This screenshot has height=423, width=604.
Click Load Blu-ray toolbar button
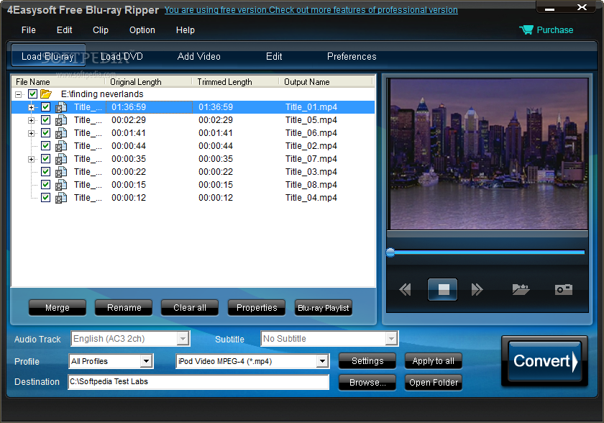tap(48, 56)
